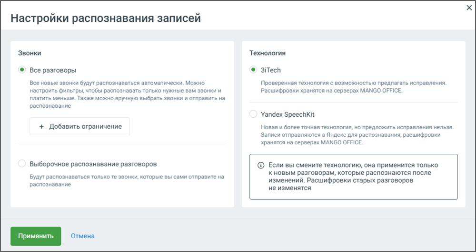Select the 3iTech technology radio button
This screenshot has width=476, height=252.
pos(253,70)
